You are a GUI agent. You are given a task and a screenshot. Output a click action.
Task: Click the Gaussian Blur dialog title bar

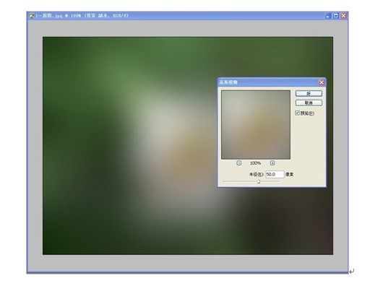268,82
